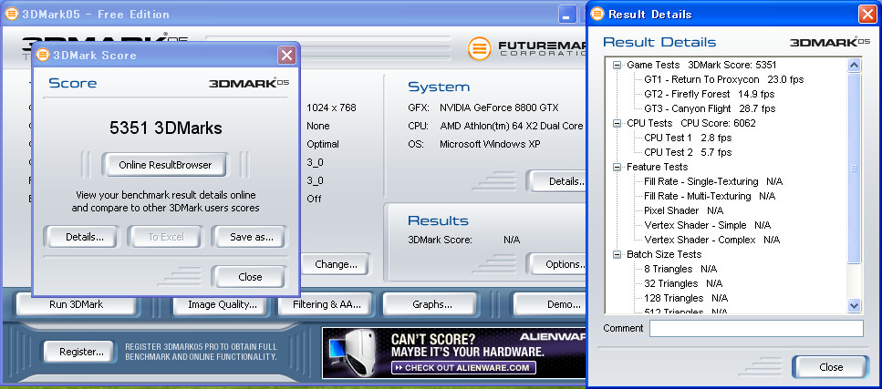This screenshot has height=389, width=882.
Task: Open Results Options button
Action: (556, 263)
